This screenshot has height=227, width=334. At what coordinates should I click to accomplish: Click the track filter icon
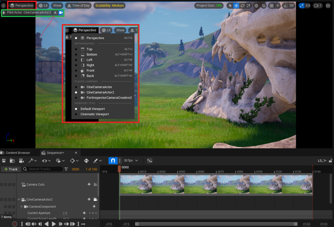tap(66, 169)
